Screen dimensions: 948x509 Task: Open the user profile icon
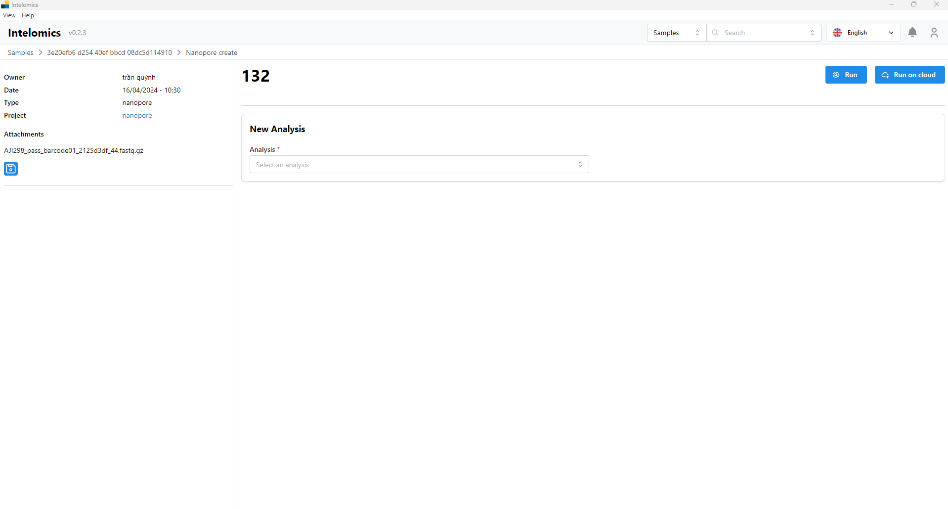pos(934,33)
